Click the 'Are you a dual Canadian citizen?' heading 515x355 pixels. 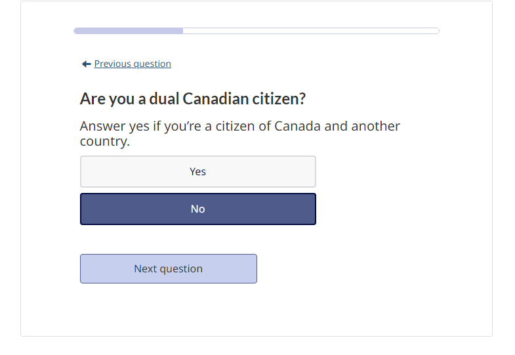point(193,99)
